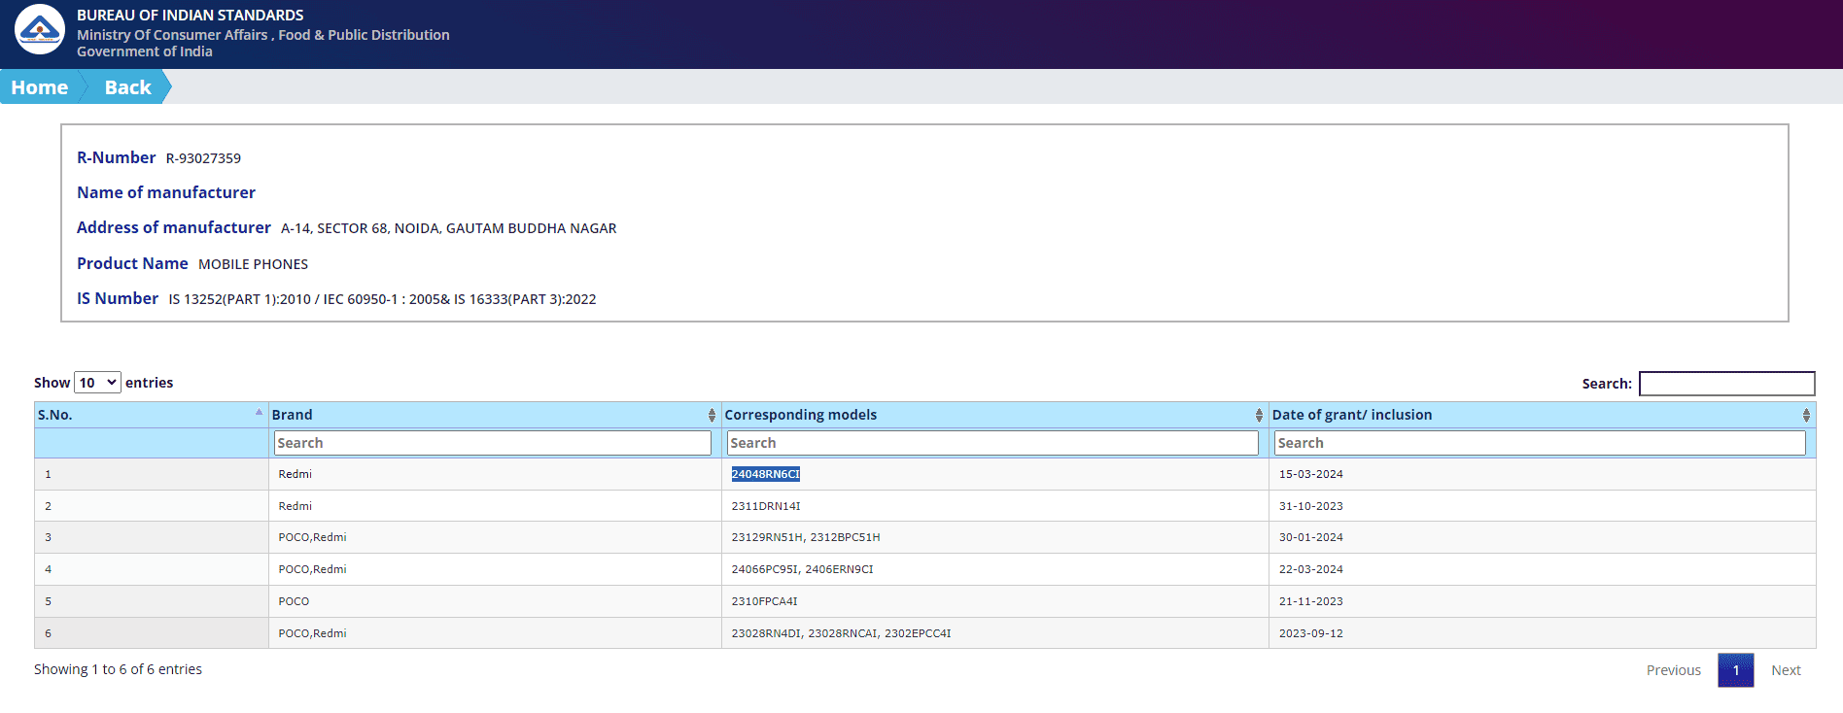Click the Bureau of Indian Standards logo
The height and width of the screenshot is (713, 1843).
[40, 29]
